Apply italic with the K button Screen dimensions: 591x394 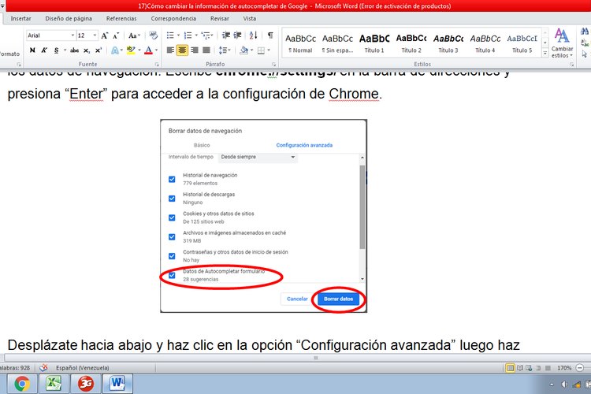[44, 50]
